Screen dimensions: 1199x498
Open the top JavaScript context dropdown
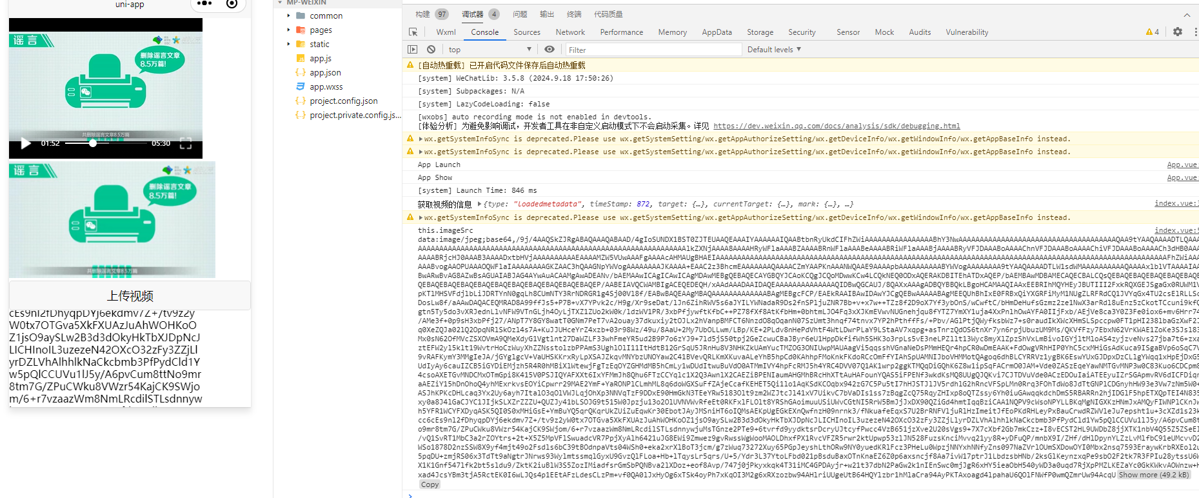pos(490,49)
